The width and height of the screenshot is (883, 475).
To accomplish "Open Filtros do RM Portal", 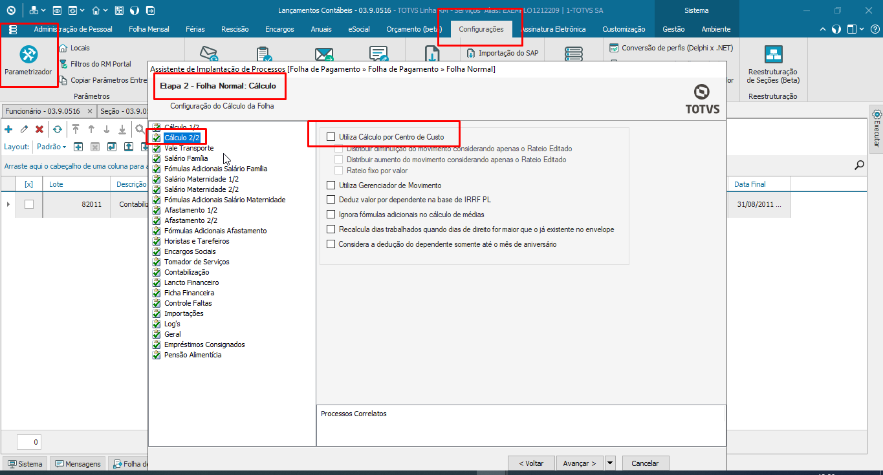I will pos(95,64).
